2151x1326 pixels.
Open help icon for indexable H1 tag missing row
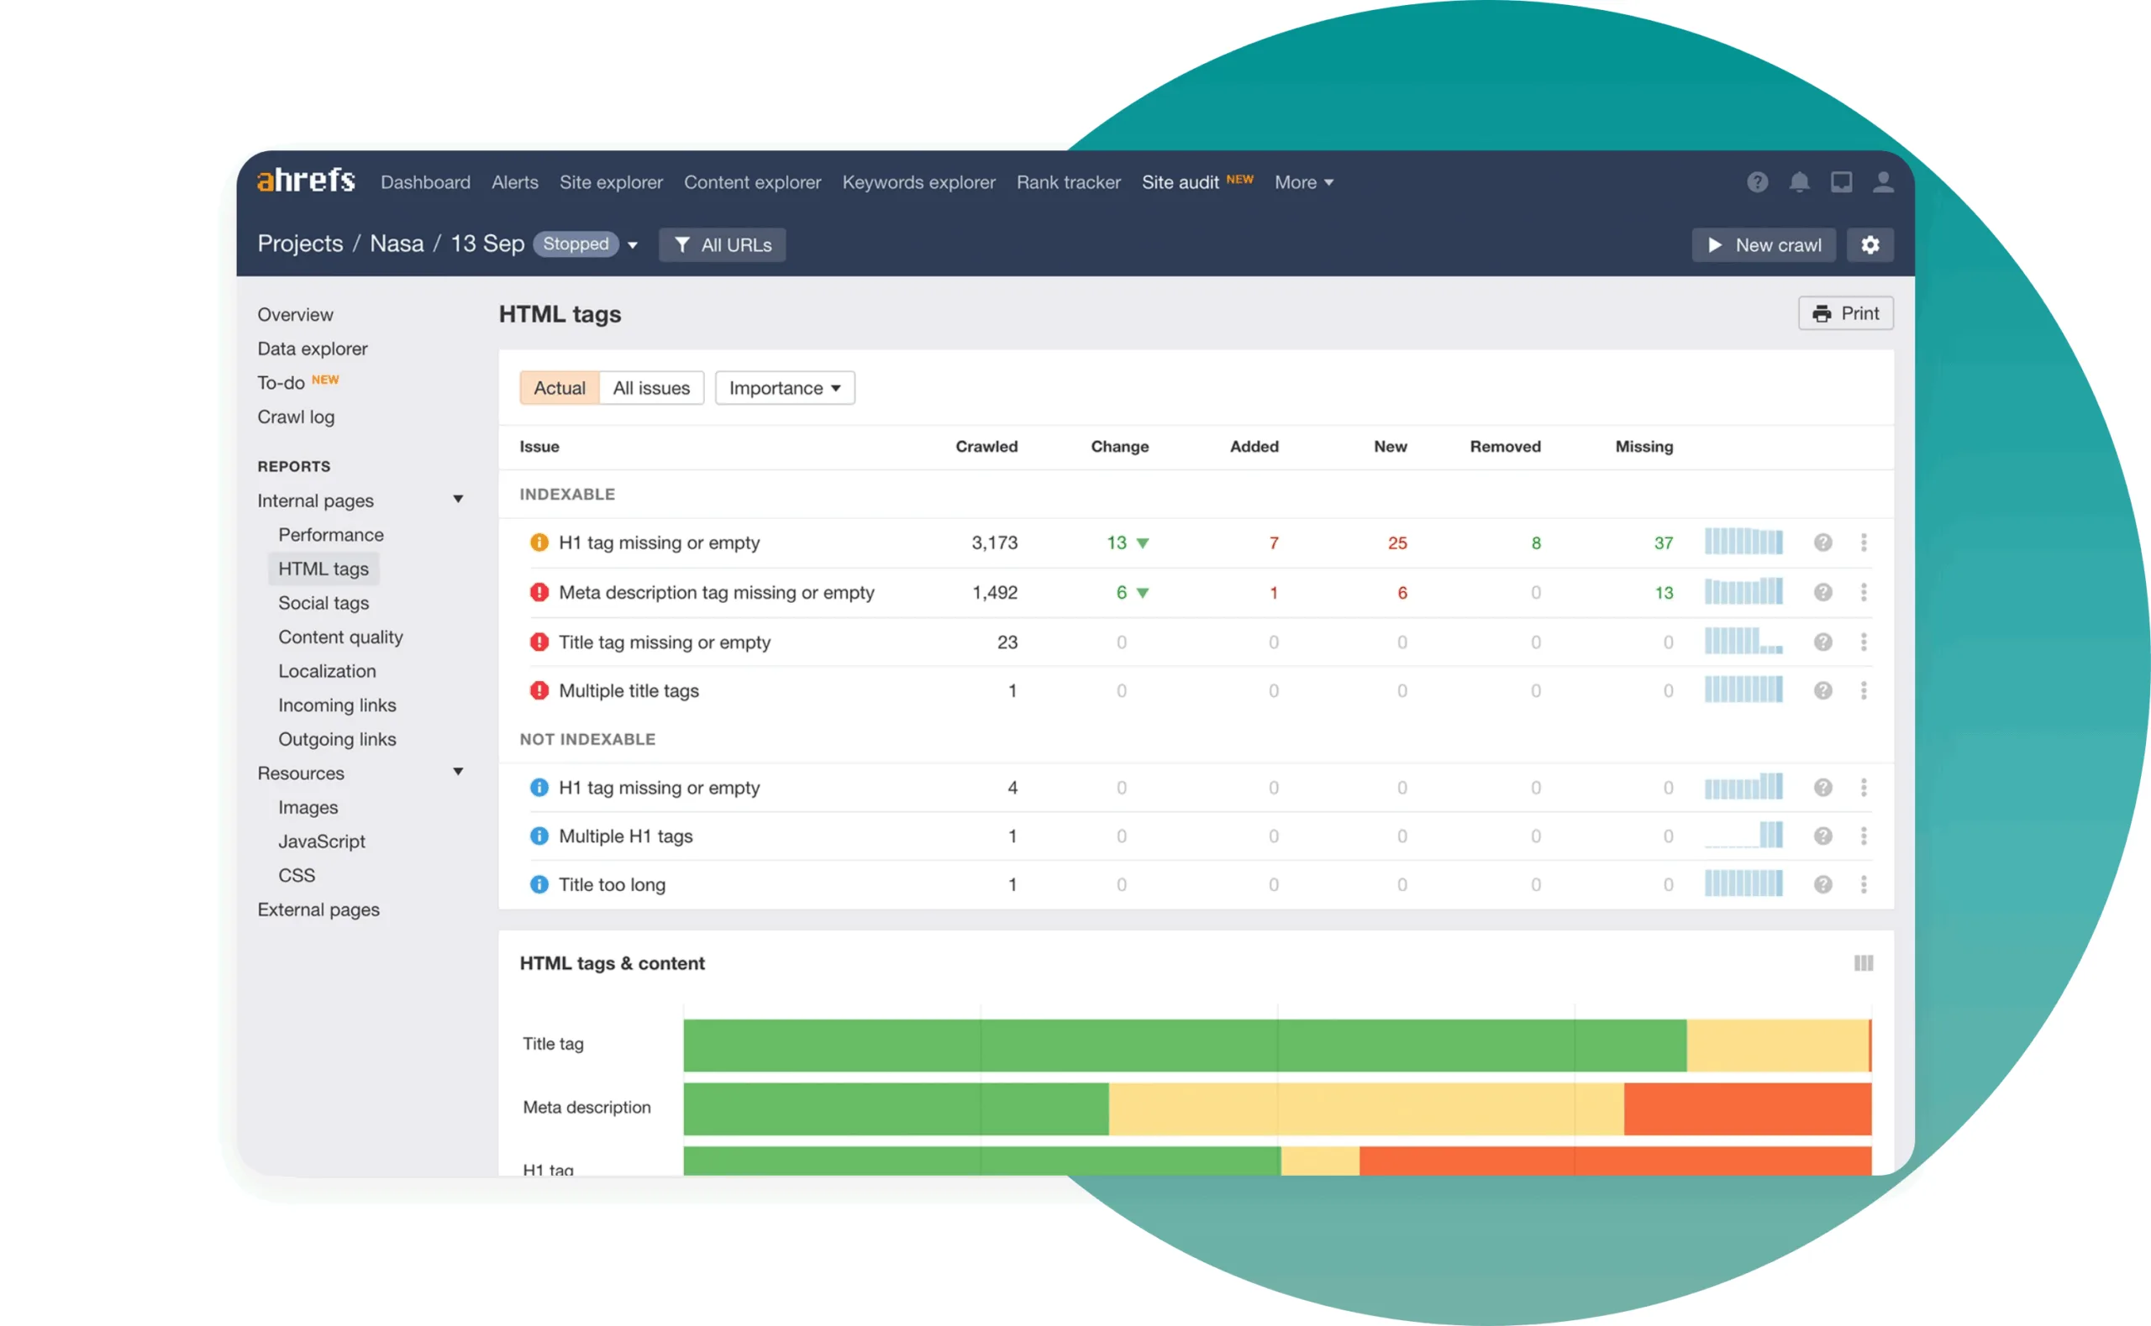tap(1823, 542)
